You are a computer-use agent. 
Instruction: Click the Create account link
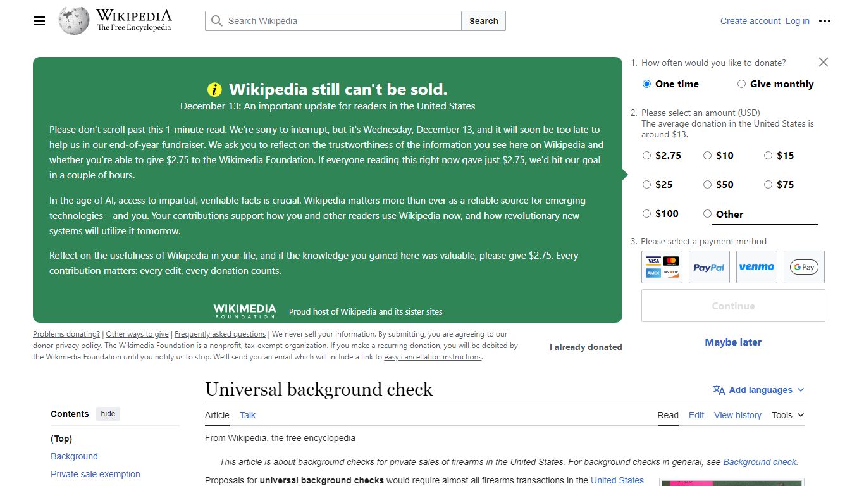pos(750,21)
